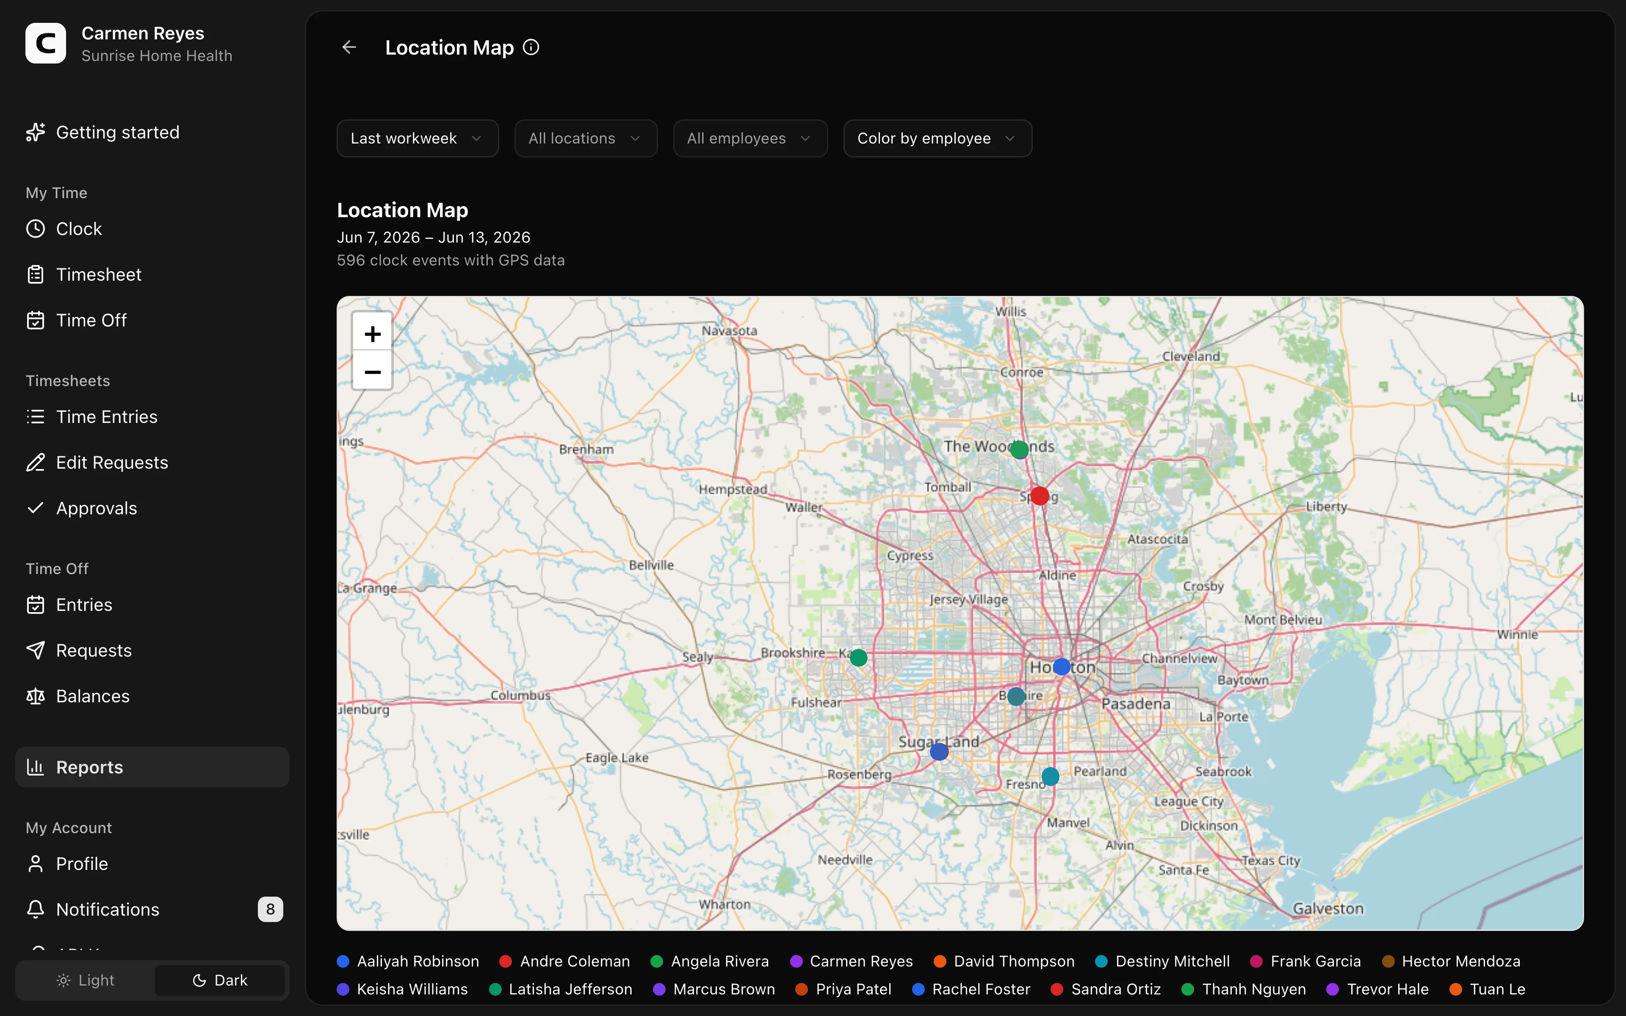The width and height of the screenshot is (1626, 1016).
Task: Open Edit Requests in the sidebar
Action: [x=152, y=462]
